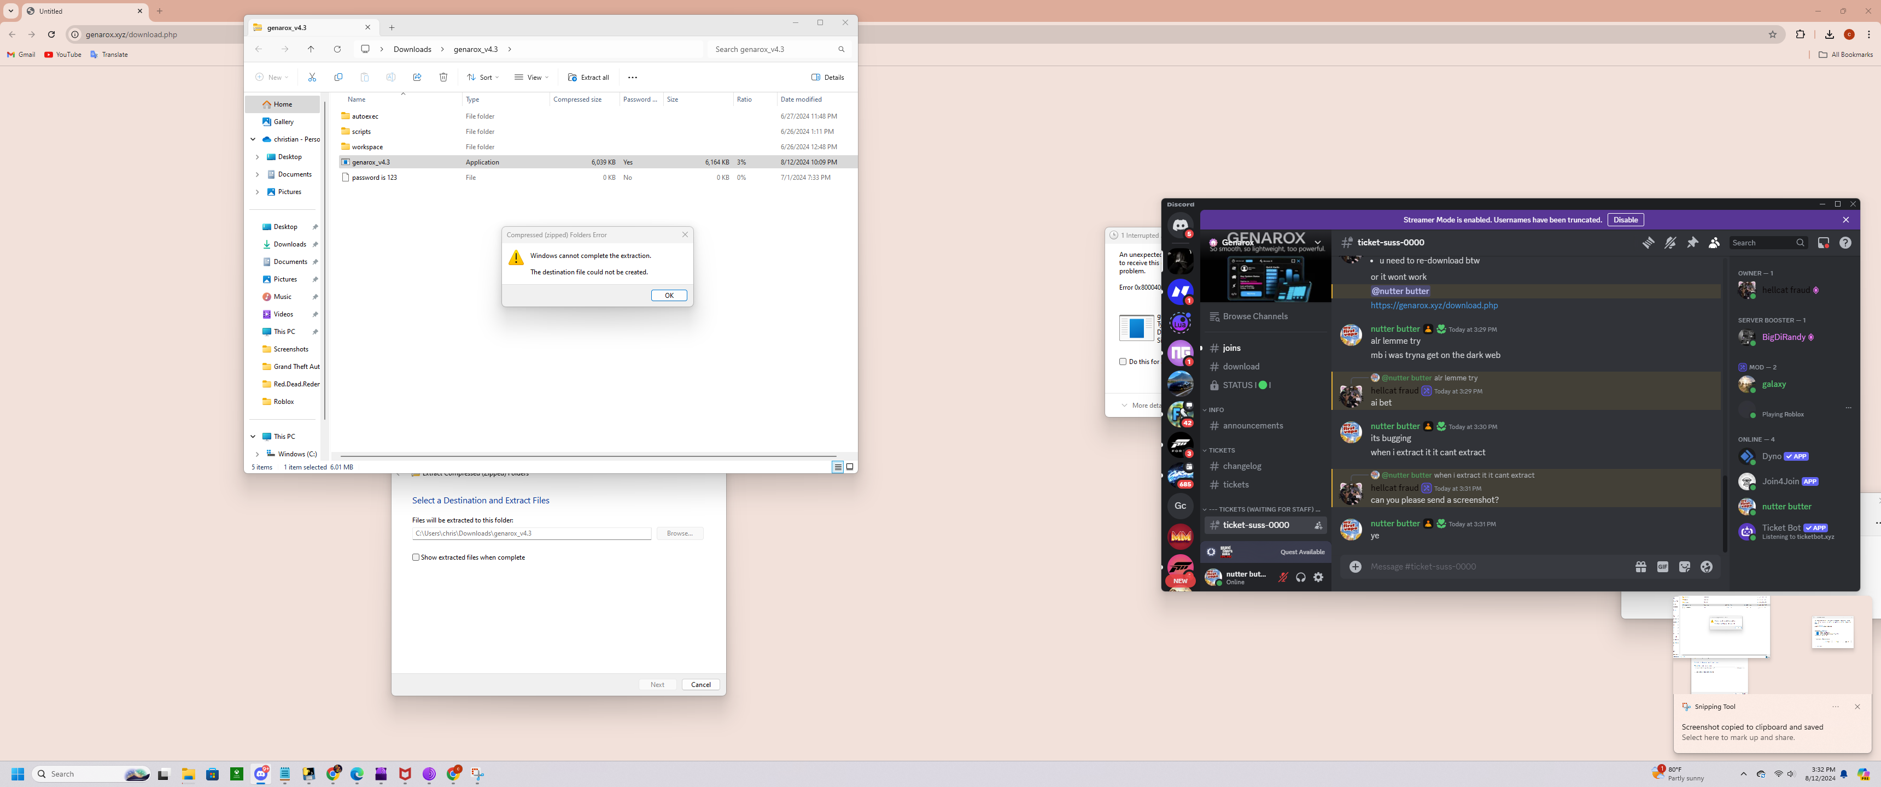Toggle the member list icon
The height and width of the screenshot is (787, 1881).
(1714, 243)
